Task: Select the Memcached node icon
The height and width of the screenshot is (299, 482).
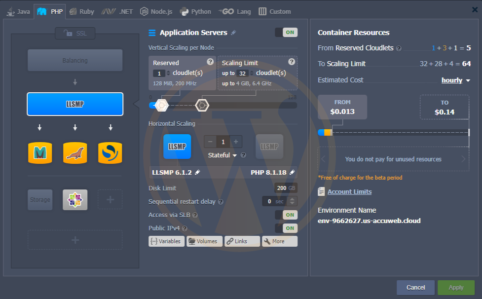Action: pyautogui.click(x=39, y=153)
